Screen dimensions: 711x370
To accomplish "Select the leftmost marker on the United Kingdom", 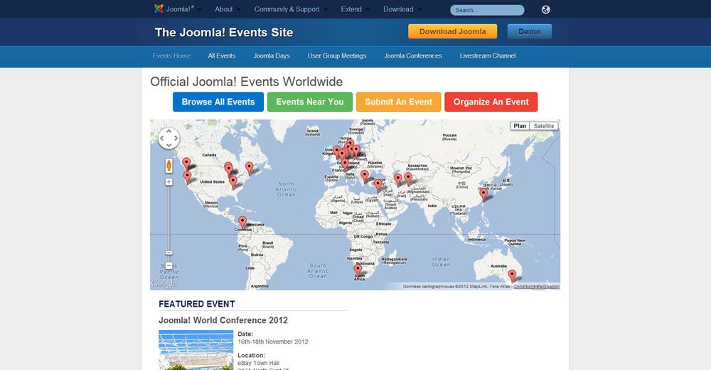I will point(337,152).
